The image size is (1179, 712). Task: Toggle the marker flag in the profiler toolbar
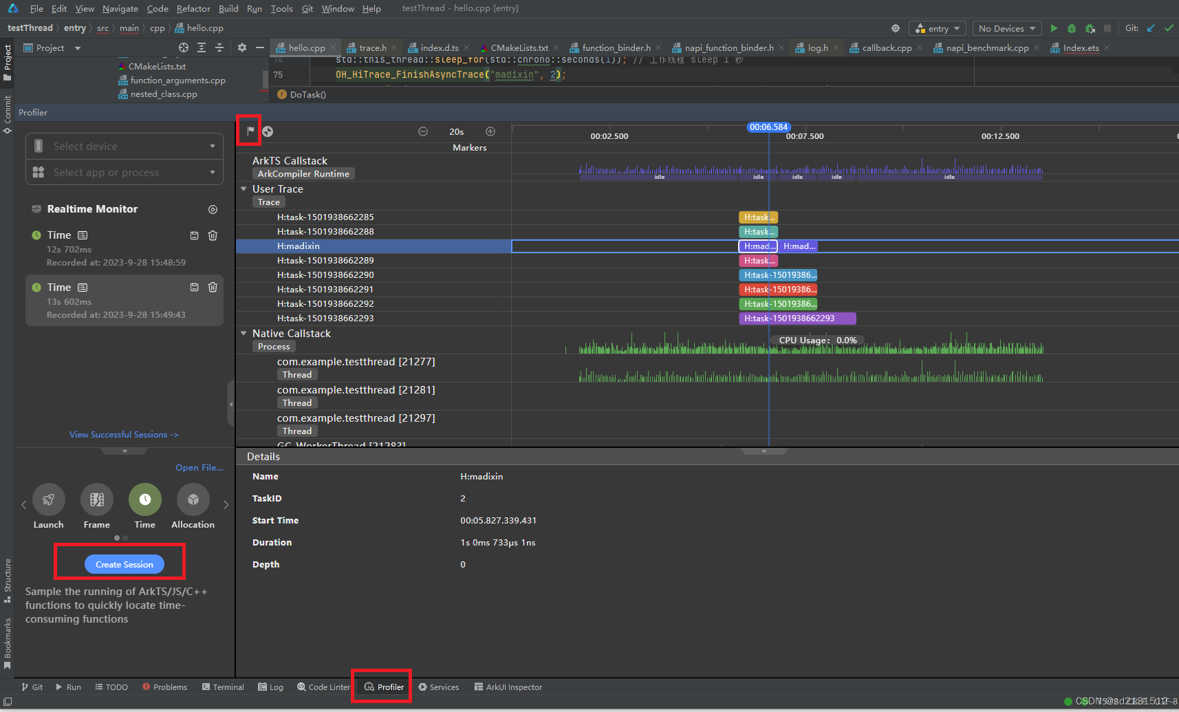tap(249, 129)
